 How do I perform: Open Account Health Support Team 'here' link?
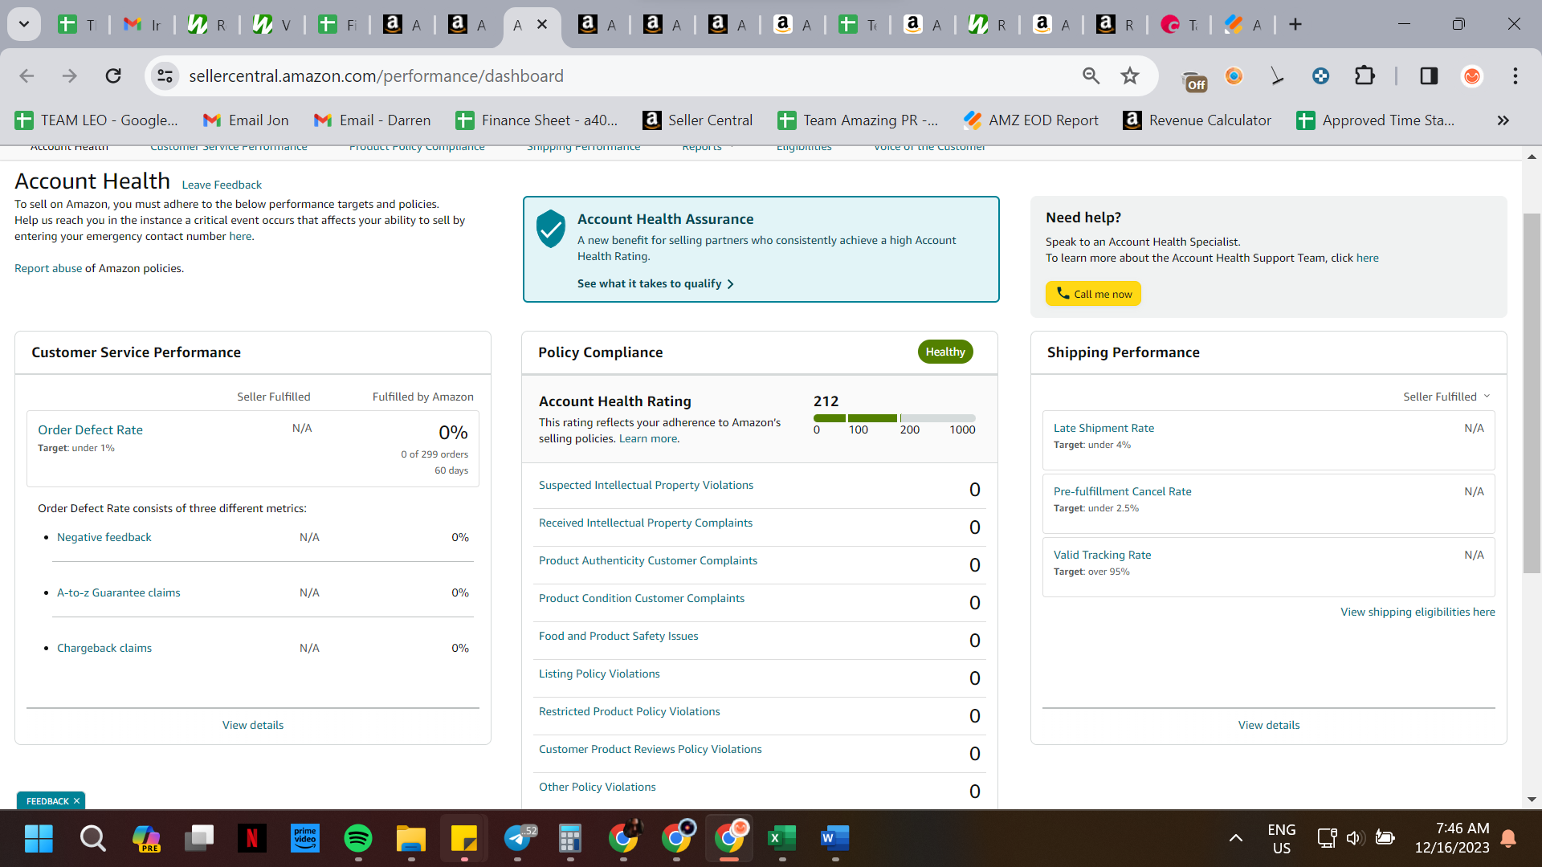(x=1367, y=258)
